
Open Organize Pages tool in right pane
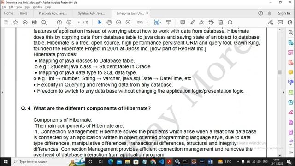pos(291,92)
